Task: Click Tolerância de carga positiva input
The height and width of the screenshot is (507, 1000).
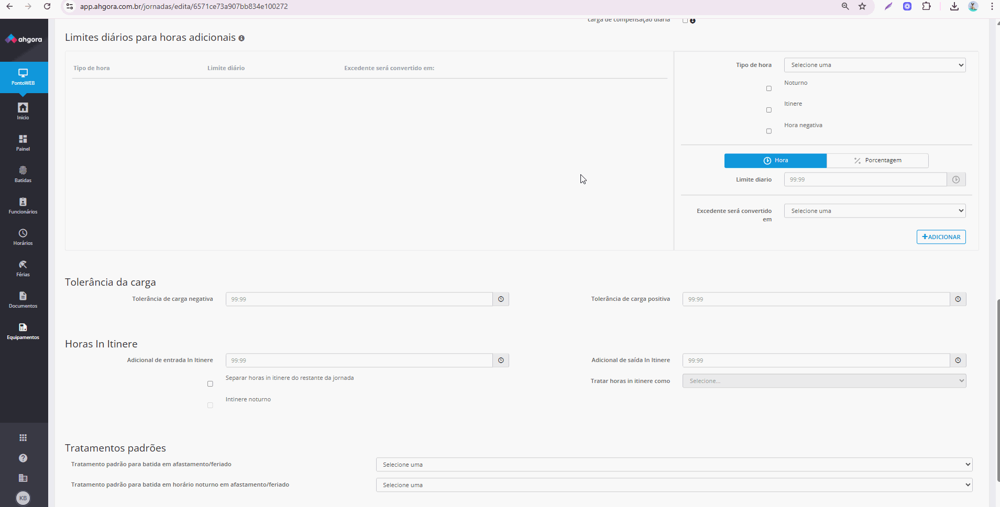Action: point(816,299)
